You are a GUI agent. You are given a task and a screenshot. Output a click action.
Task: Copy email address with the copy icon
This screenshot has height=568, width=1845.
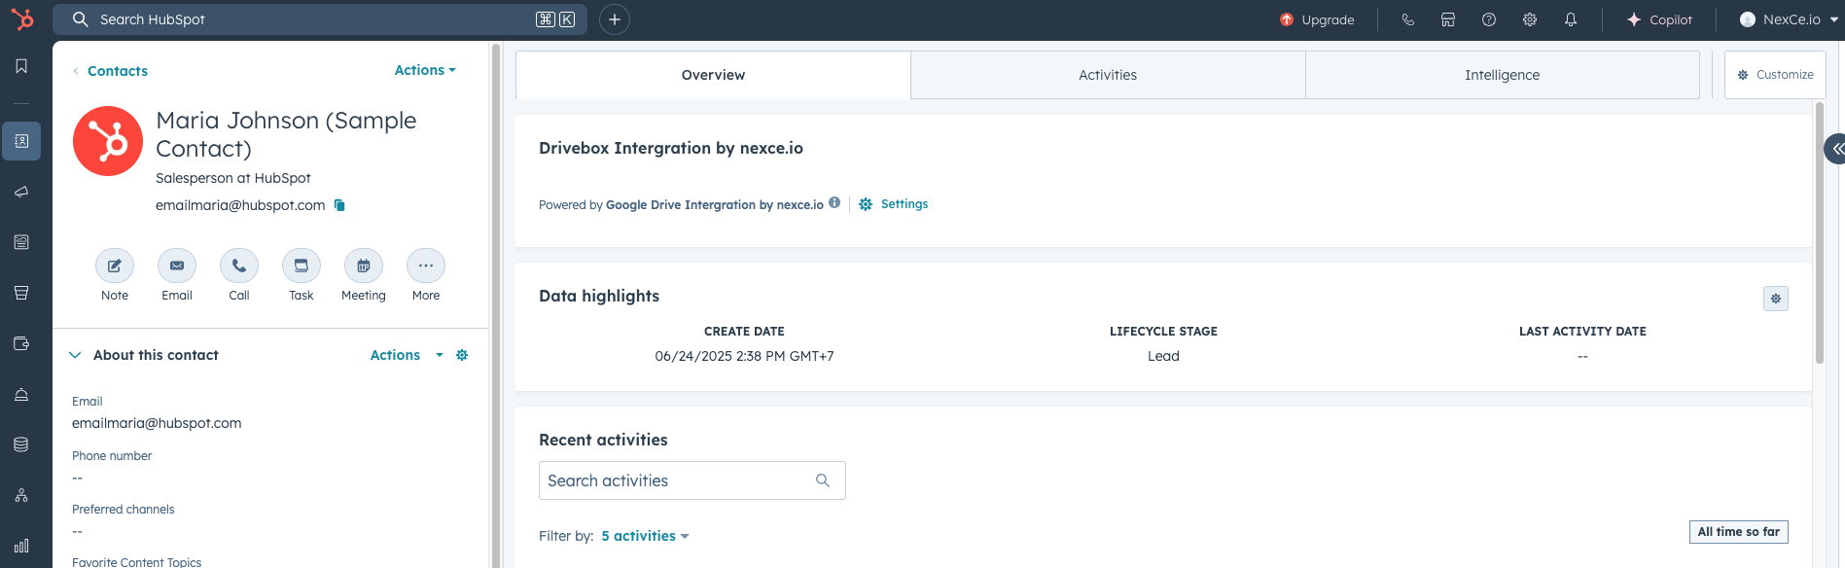coord(339,205)
